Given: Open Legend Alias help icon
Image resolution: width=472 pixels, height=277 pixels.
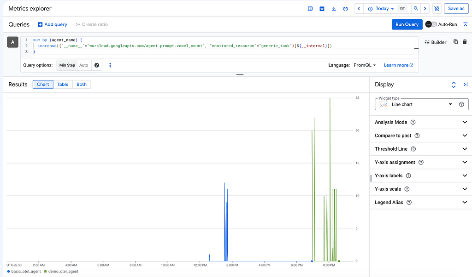Looking at the screenshot, I should point(409,202).
